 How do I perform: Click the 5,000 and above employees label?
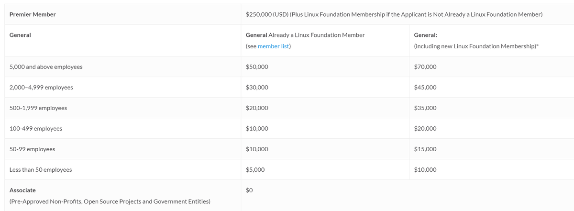pyautogui.click(x=46, y=67)
